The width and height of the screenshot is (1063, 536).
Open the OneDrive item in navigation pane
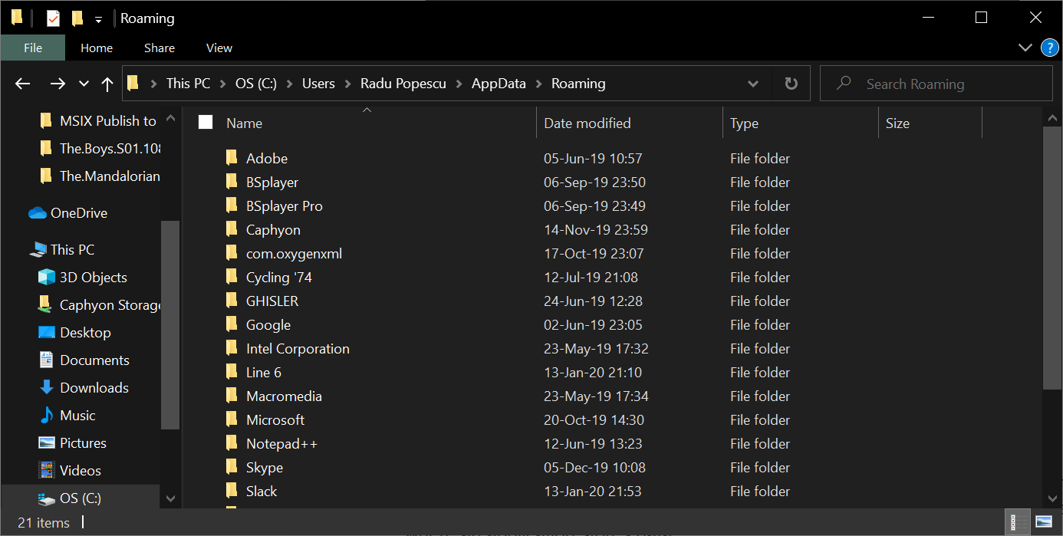77,212
